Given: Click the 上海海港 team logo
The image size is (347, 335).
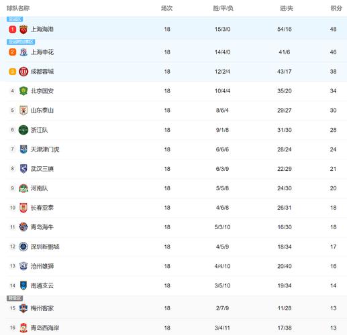Looking at the screenshot, I should 23,29.
